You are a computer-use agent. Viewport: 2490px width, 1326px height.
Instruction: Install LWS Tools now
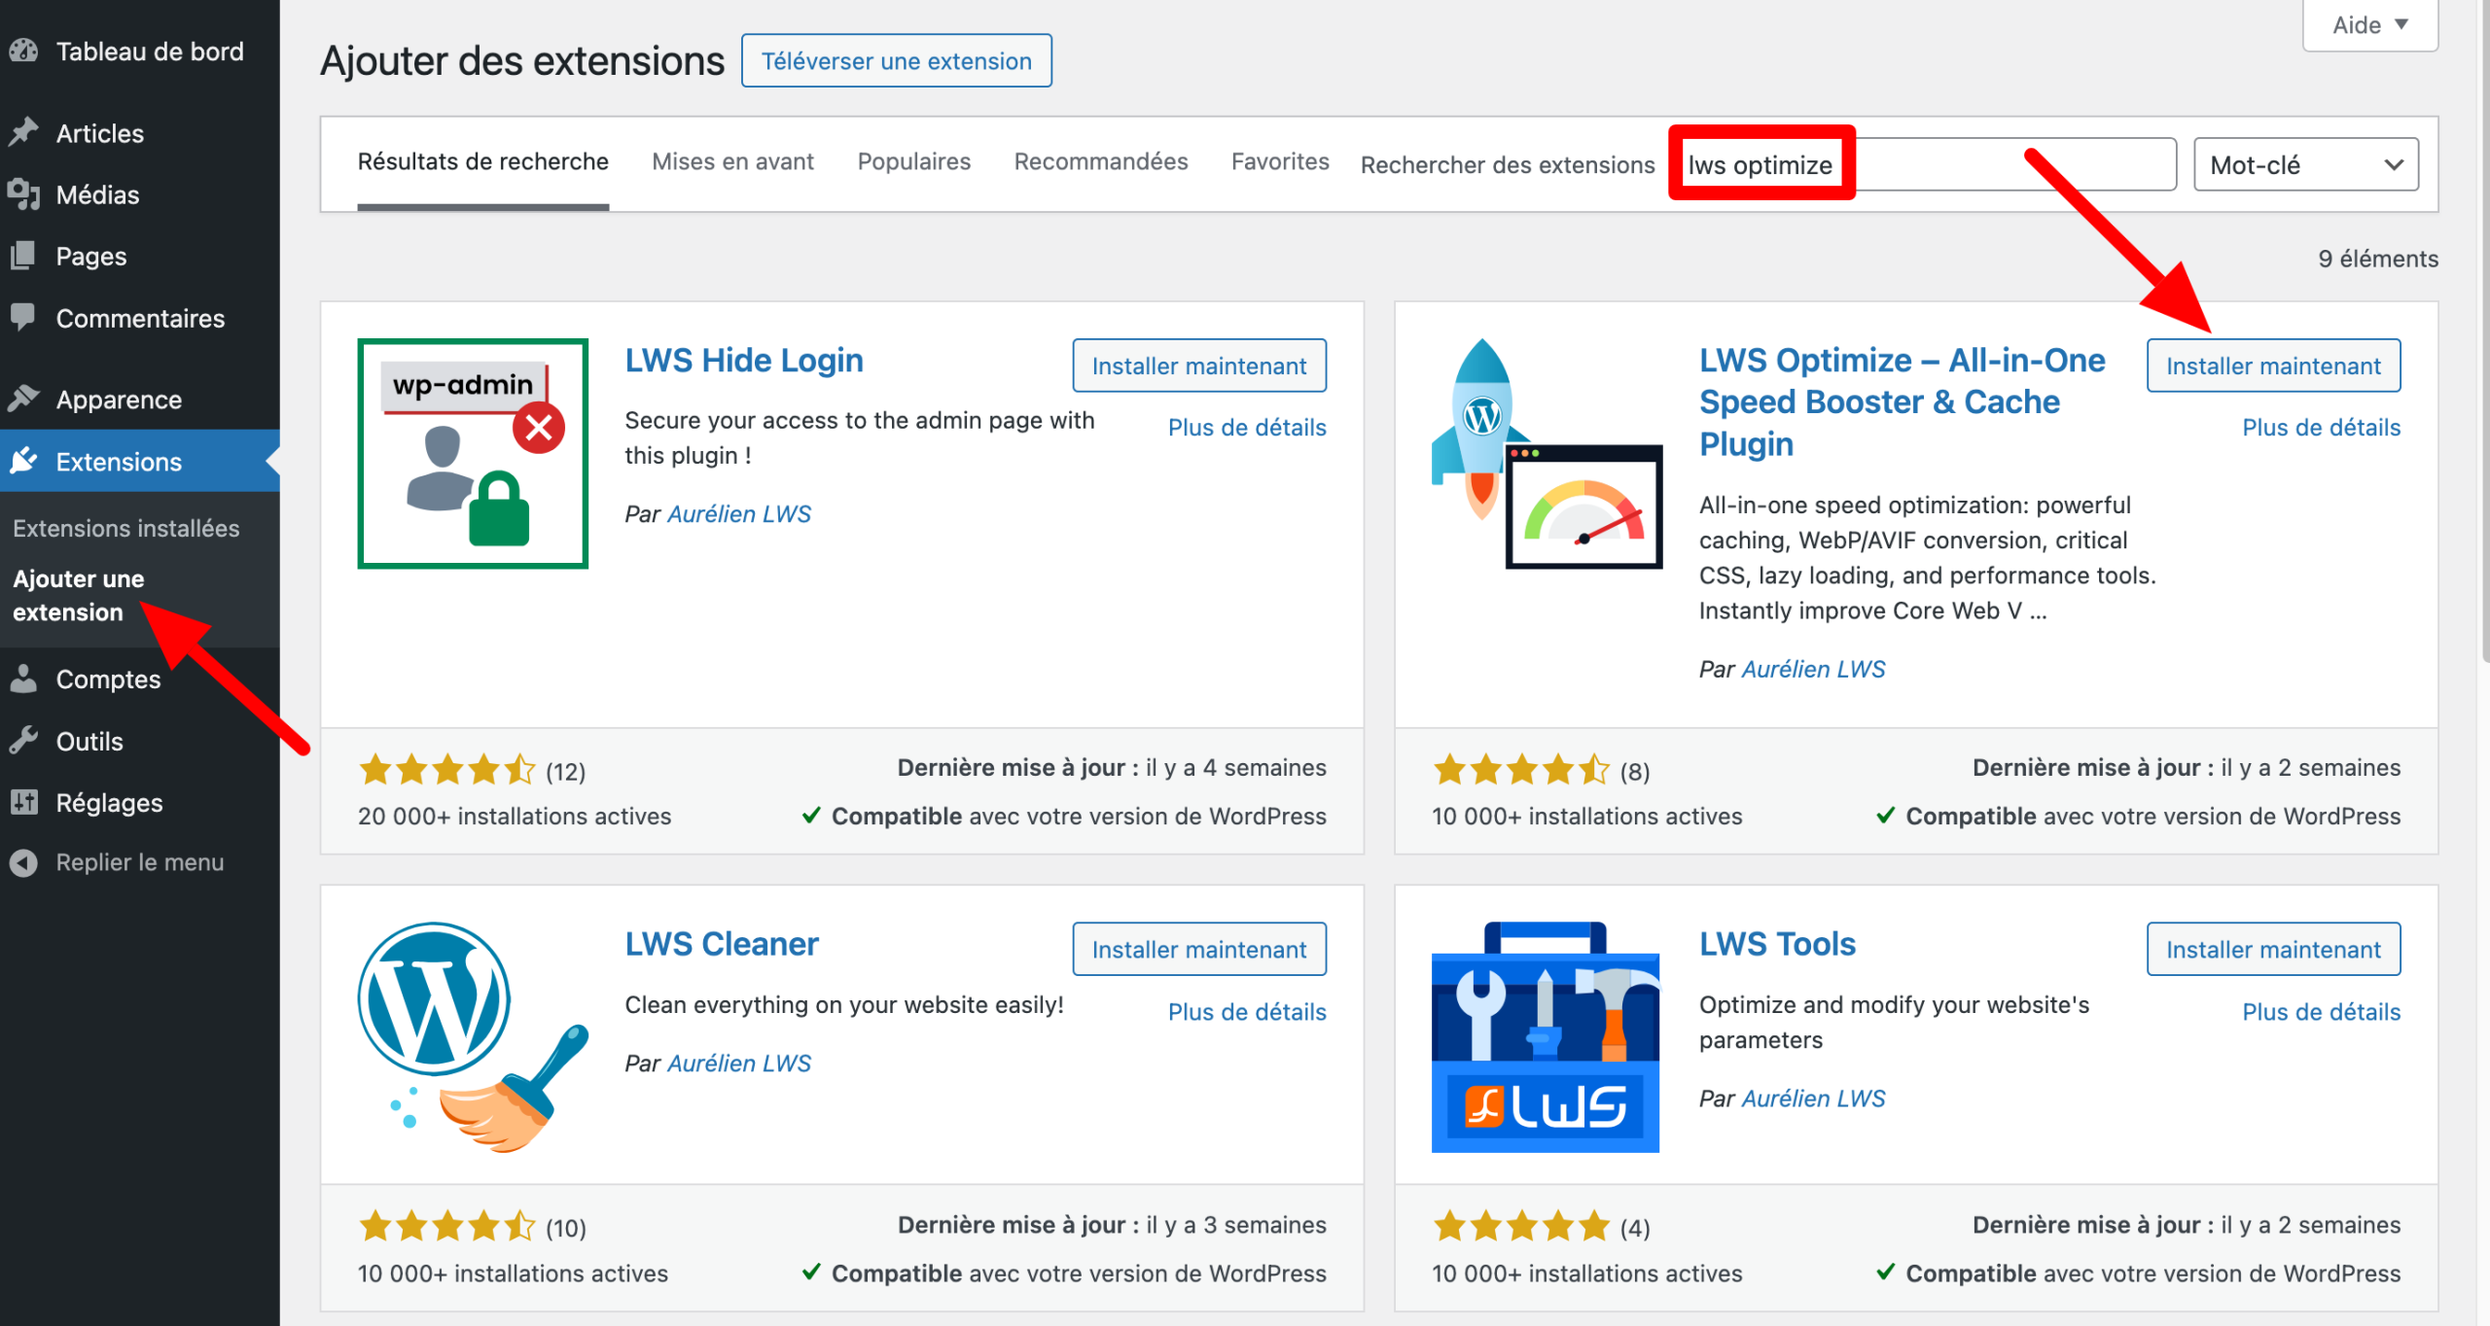pos(2273,949)
